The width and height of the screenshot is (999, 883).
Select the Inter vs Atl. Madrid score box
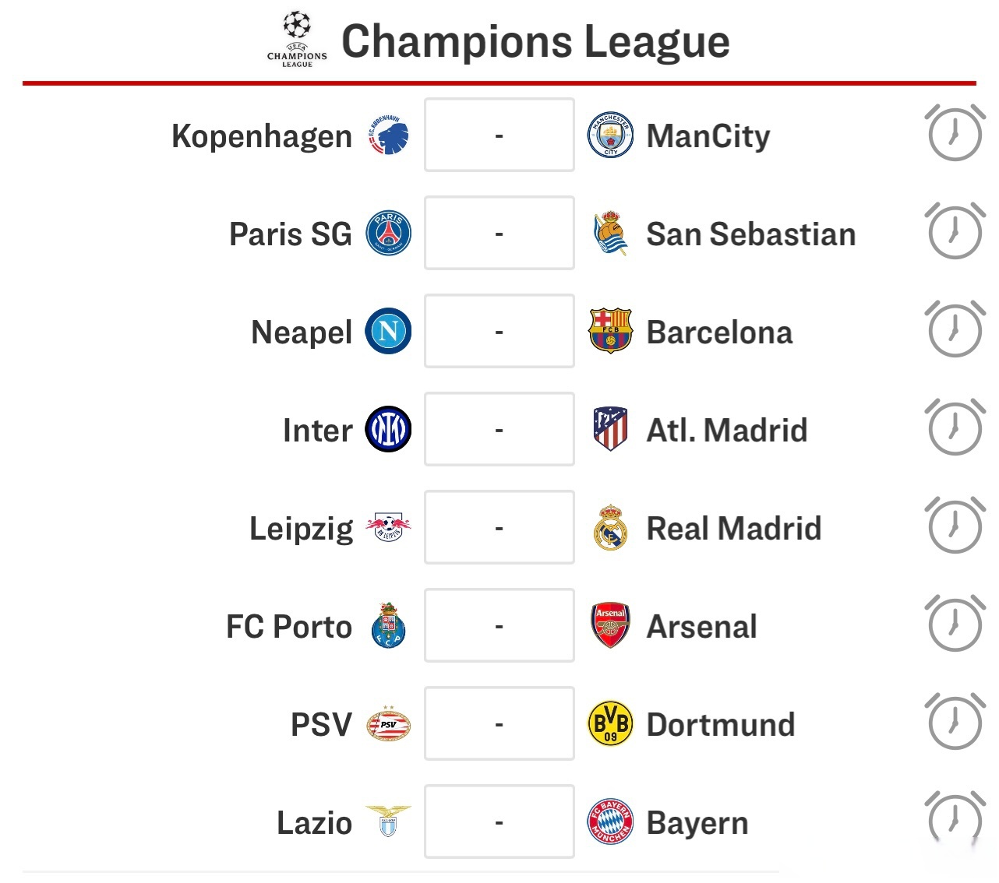(499, 429)
